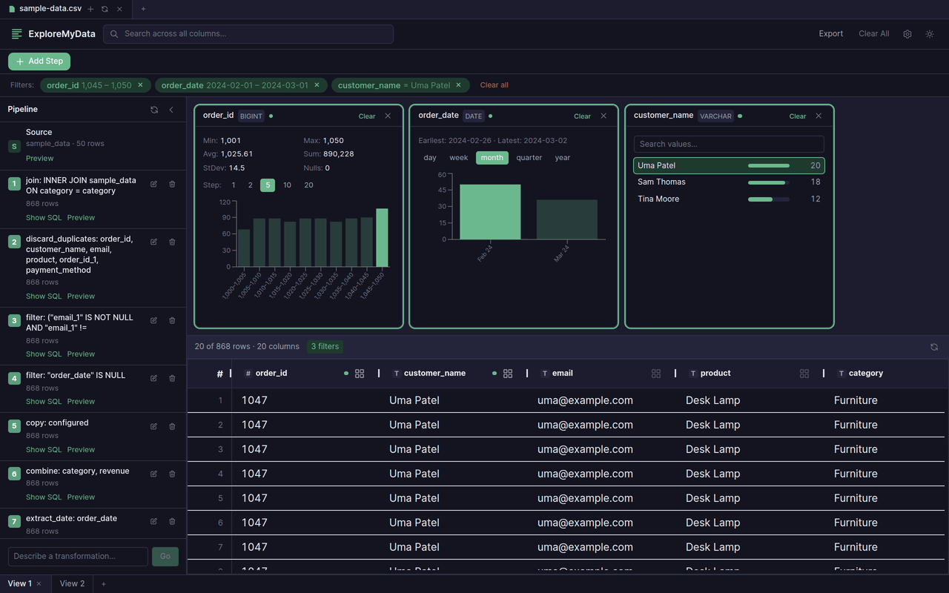Edit the INNER JOIN step using its pencil icon
Screen dimensions: 949x593
coord(153,184)
